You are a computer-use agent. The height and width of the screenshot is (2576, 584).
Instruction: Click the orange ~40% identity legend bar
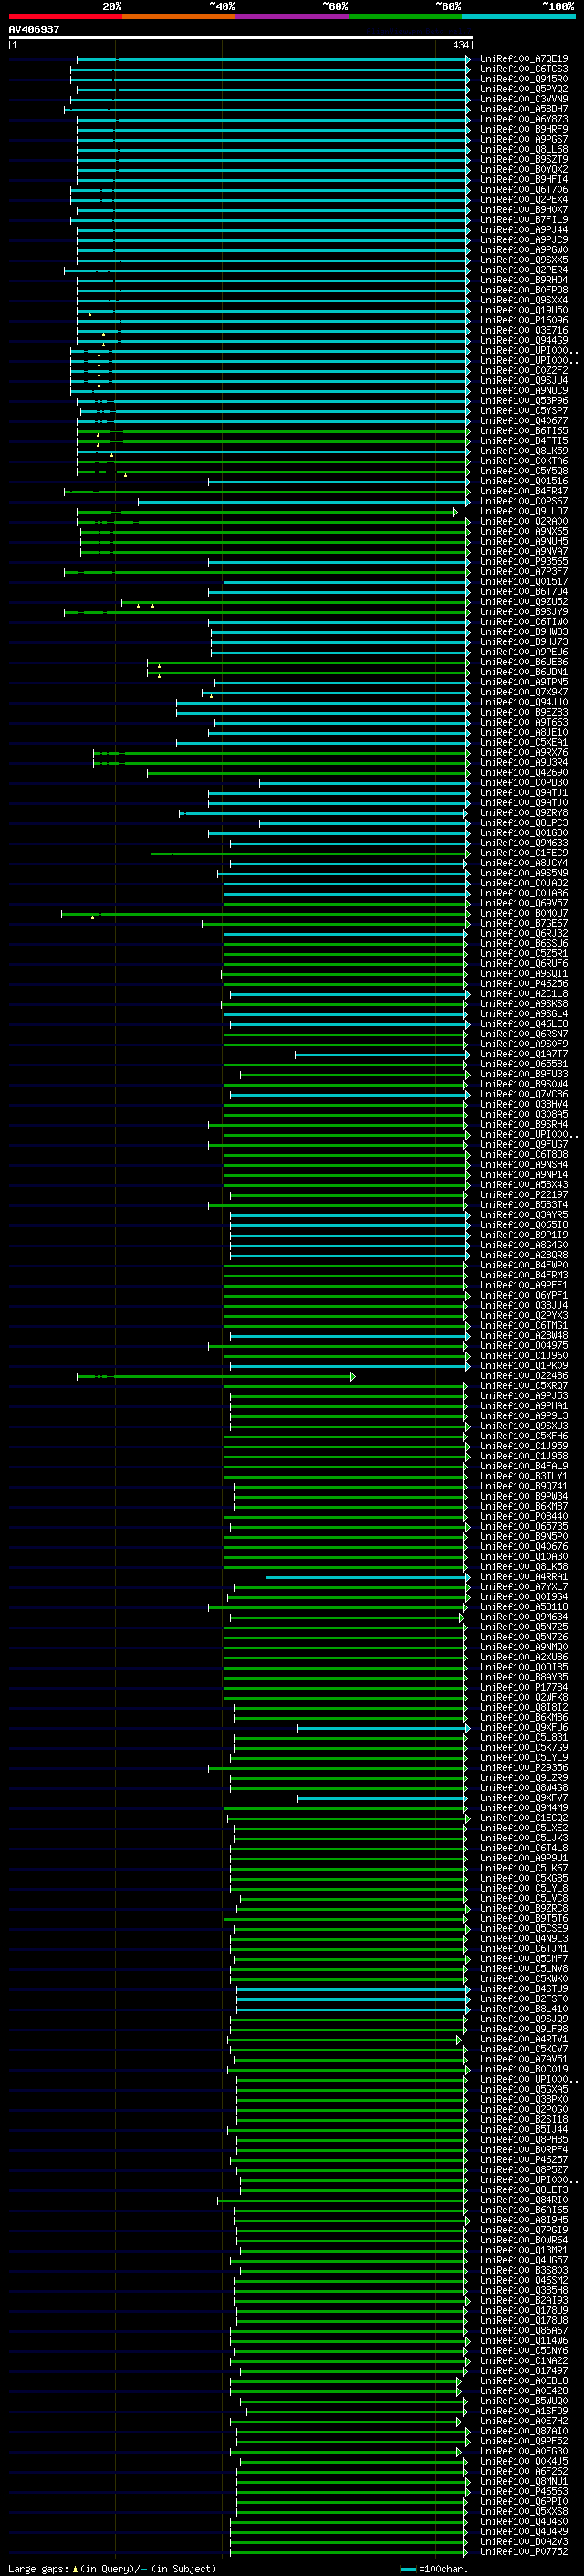point(179,16)
